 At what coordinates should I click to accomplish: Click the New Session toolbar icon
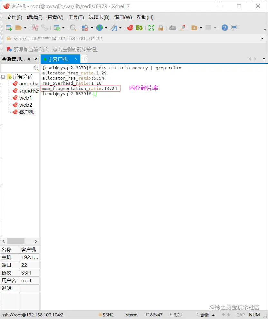pyautogui.click(x=9, y=28)
